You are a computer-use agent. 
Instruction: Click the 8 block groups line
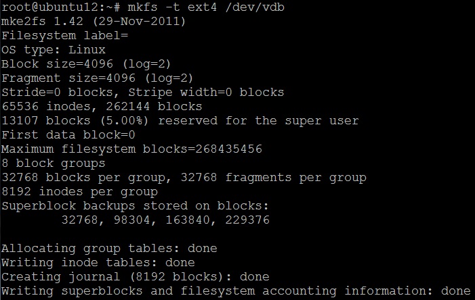[x=53, y=164]
